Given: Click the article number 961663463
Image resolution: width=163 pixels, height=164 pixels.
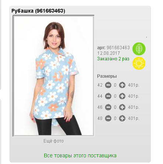Looking at the screenshot, I should click(x=118, y=48).
